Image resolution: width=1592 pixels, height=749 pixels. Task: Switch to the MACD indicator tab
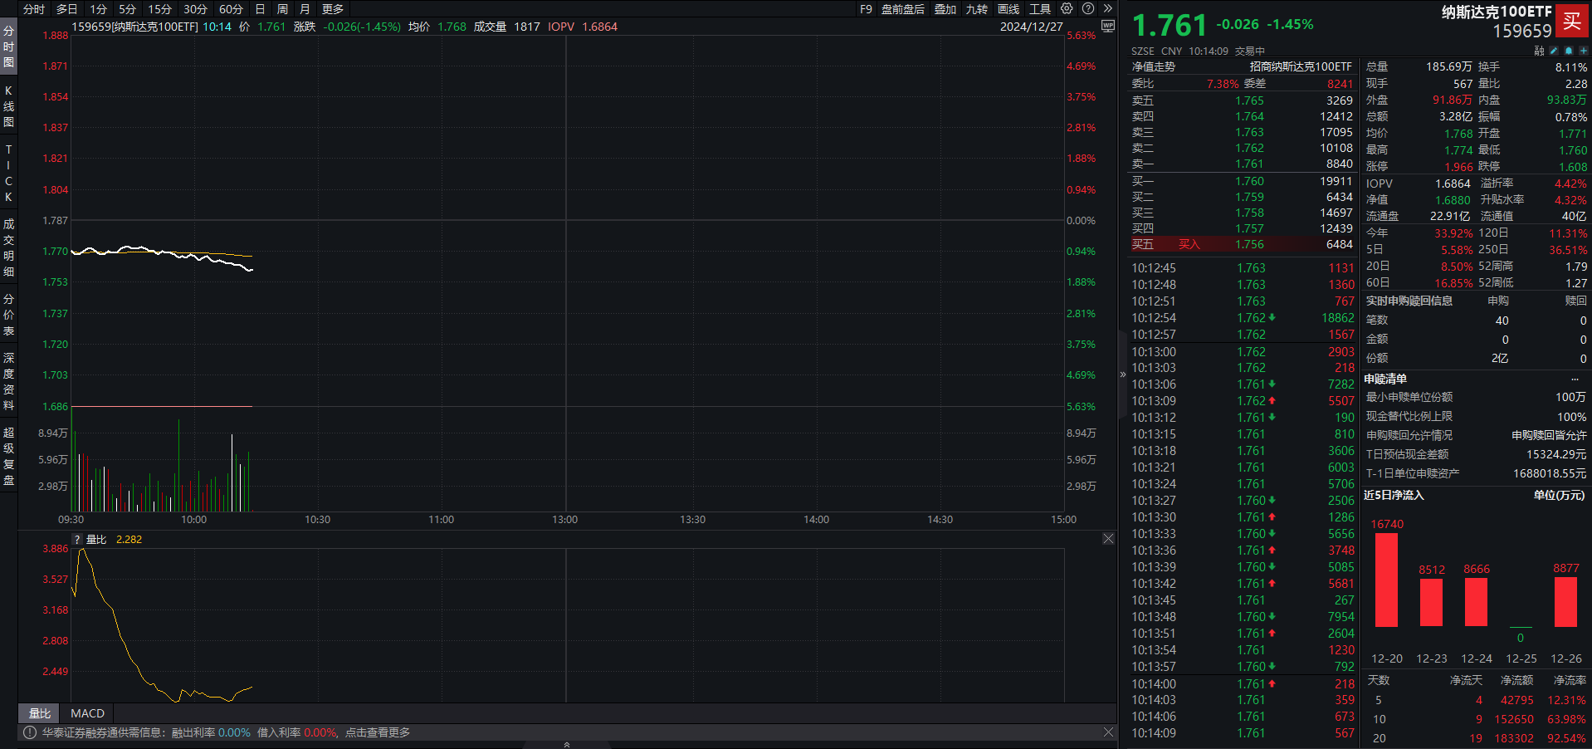87,713
